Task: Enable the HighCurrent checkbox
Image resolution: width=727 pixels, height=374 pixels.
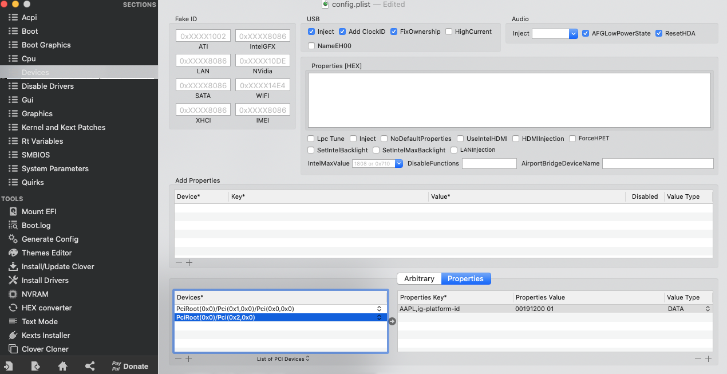Action: [449, 32]
